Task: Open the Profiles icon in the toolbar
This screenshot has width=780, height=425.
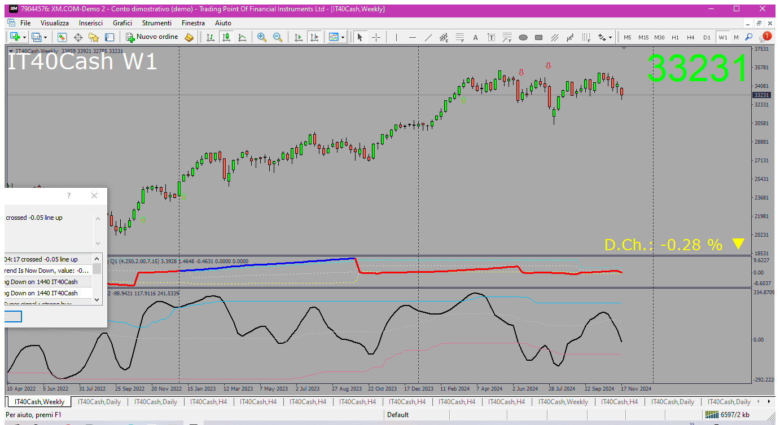Action: coord(36,37)
